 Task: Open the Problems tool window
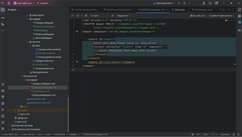point(3,122)
